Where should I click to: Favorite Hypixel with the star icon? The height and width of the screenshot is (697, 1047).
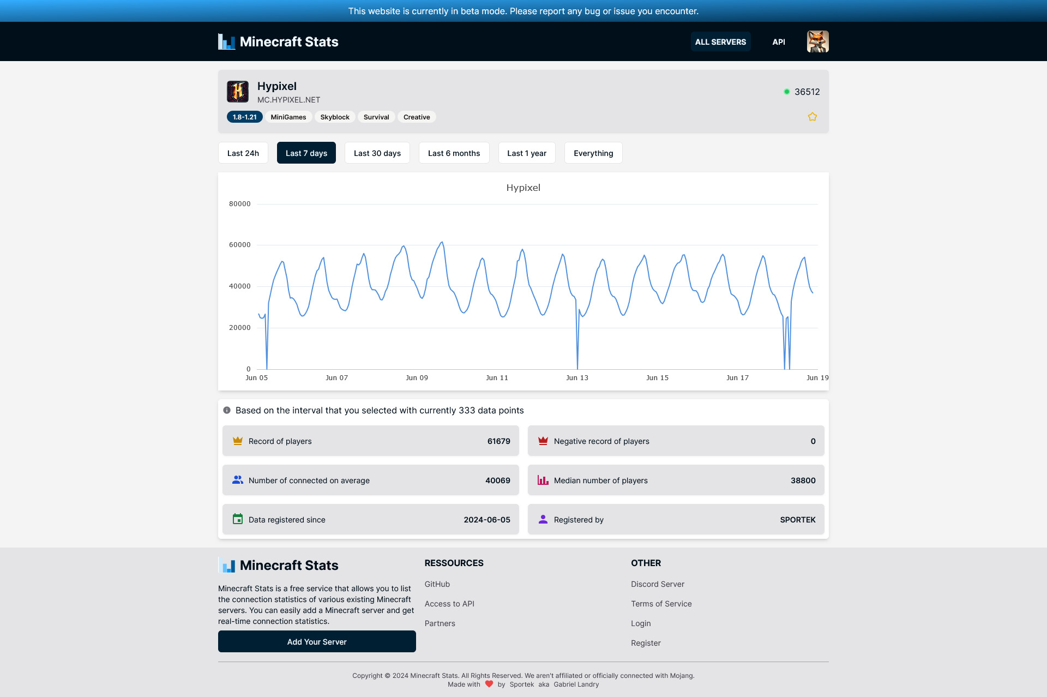812,117
